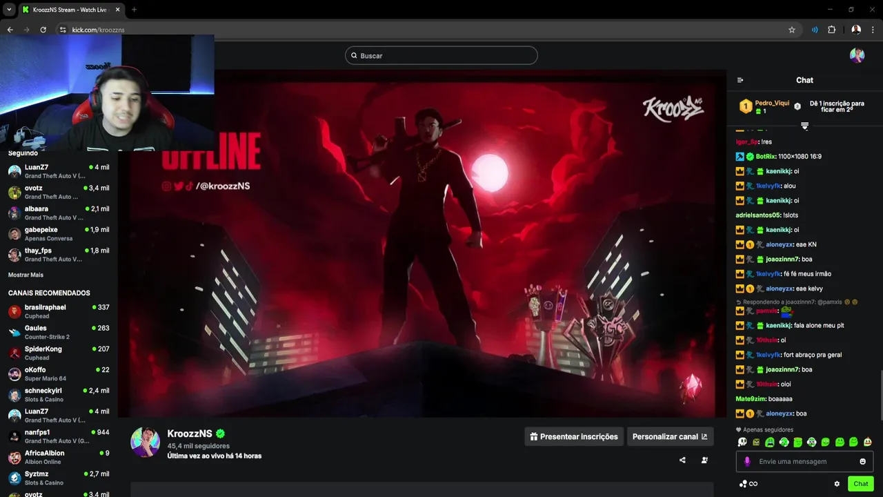Open ovotz channel with 3,4 mil viewers
The width and height of the screenshot is (883, 497).
(59, 192)
